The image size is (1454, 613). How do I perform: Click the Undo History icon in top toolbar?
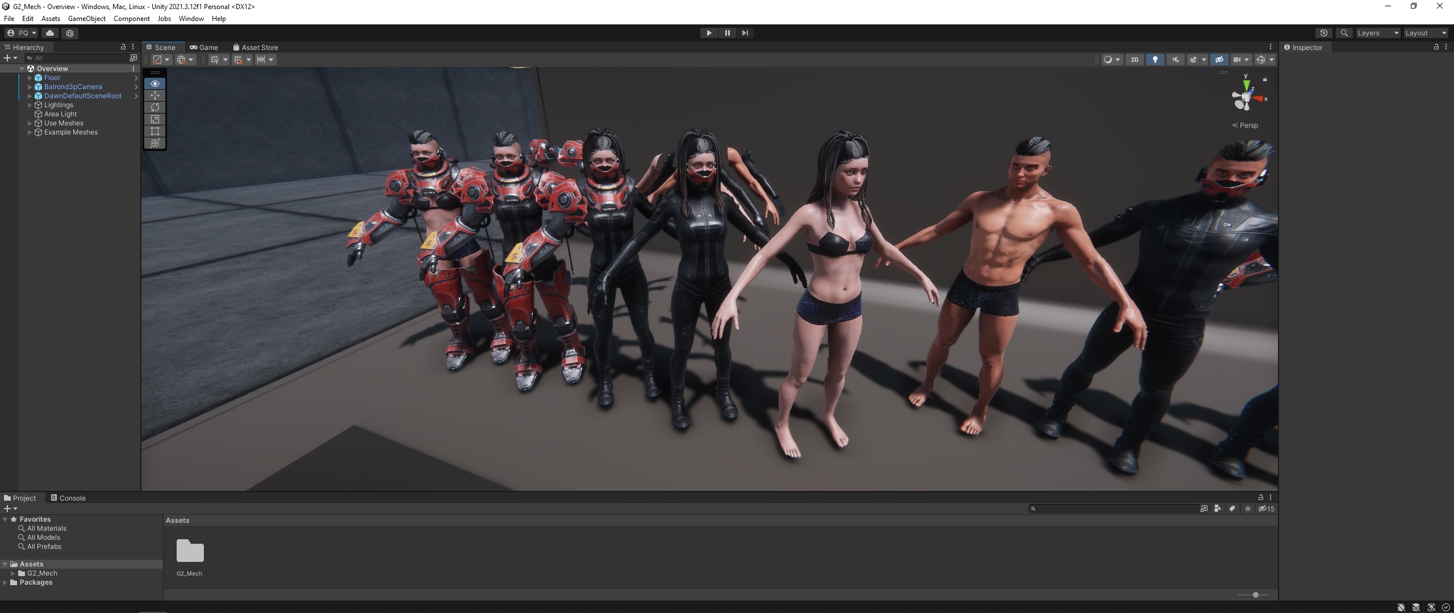tap(1323, 33)
